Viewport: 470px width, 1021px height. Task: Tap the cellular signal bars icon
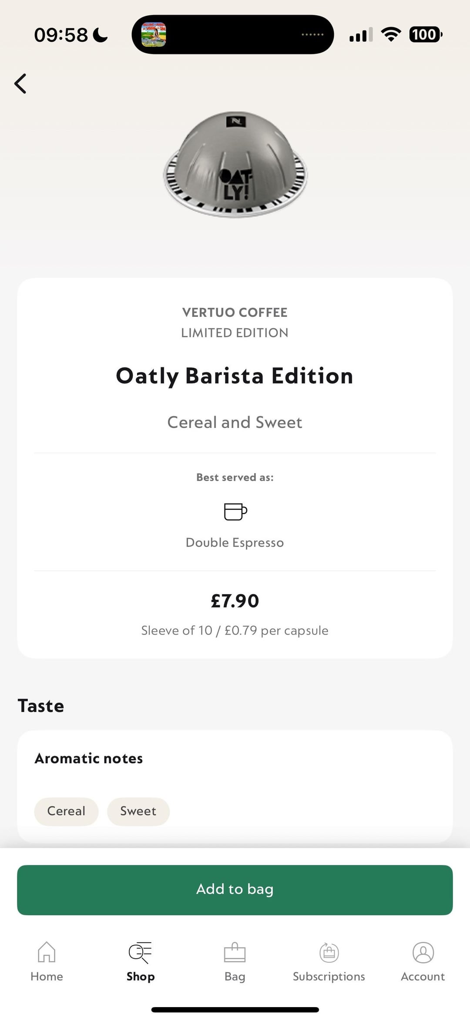[361, 35]
